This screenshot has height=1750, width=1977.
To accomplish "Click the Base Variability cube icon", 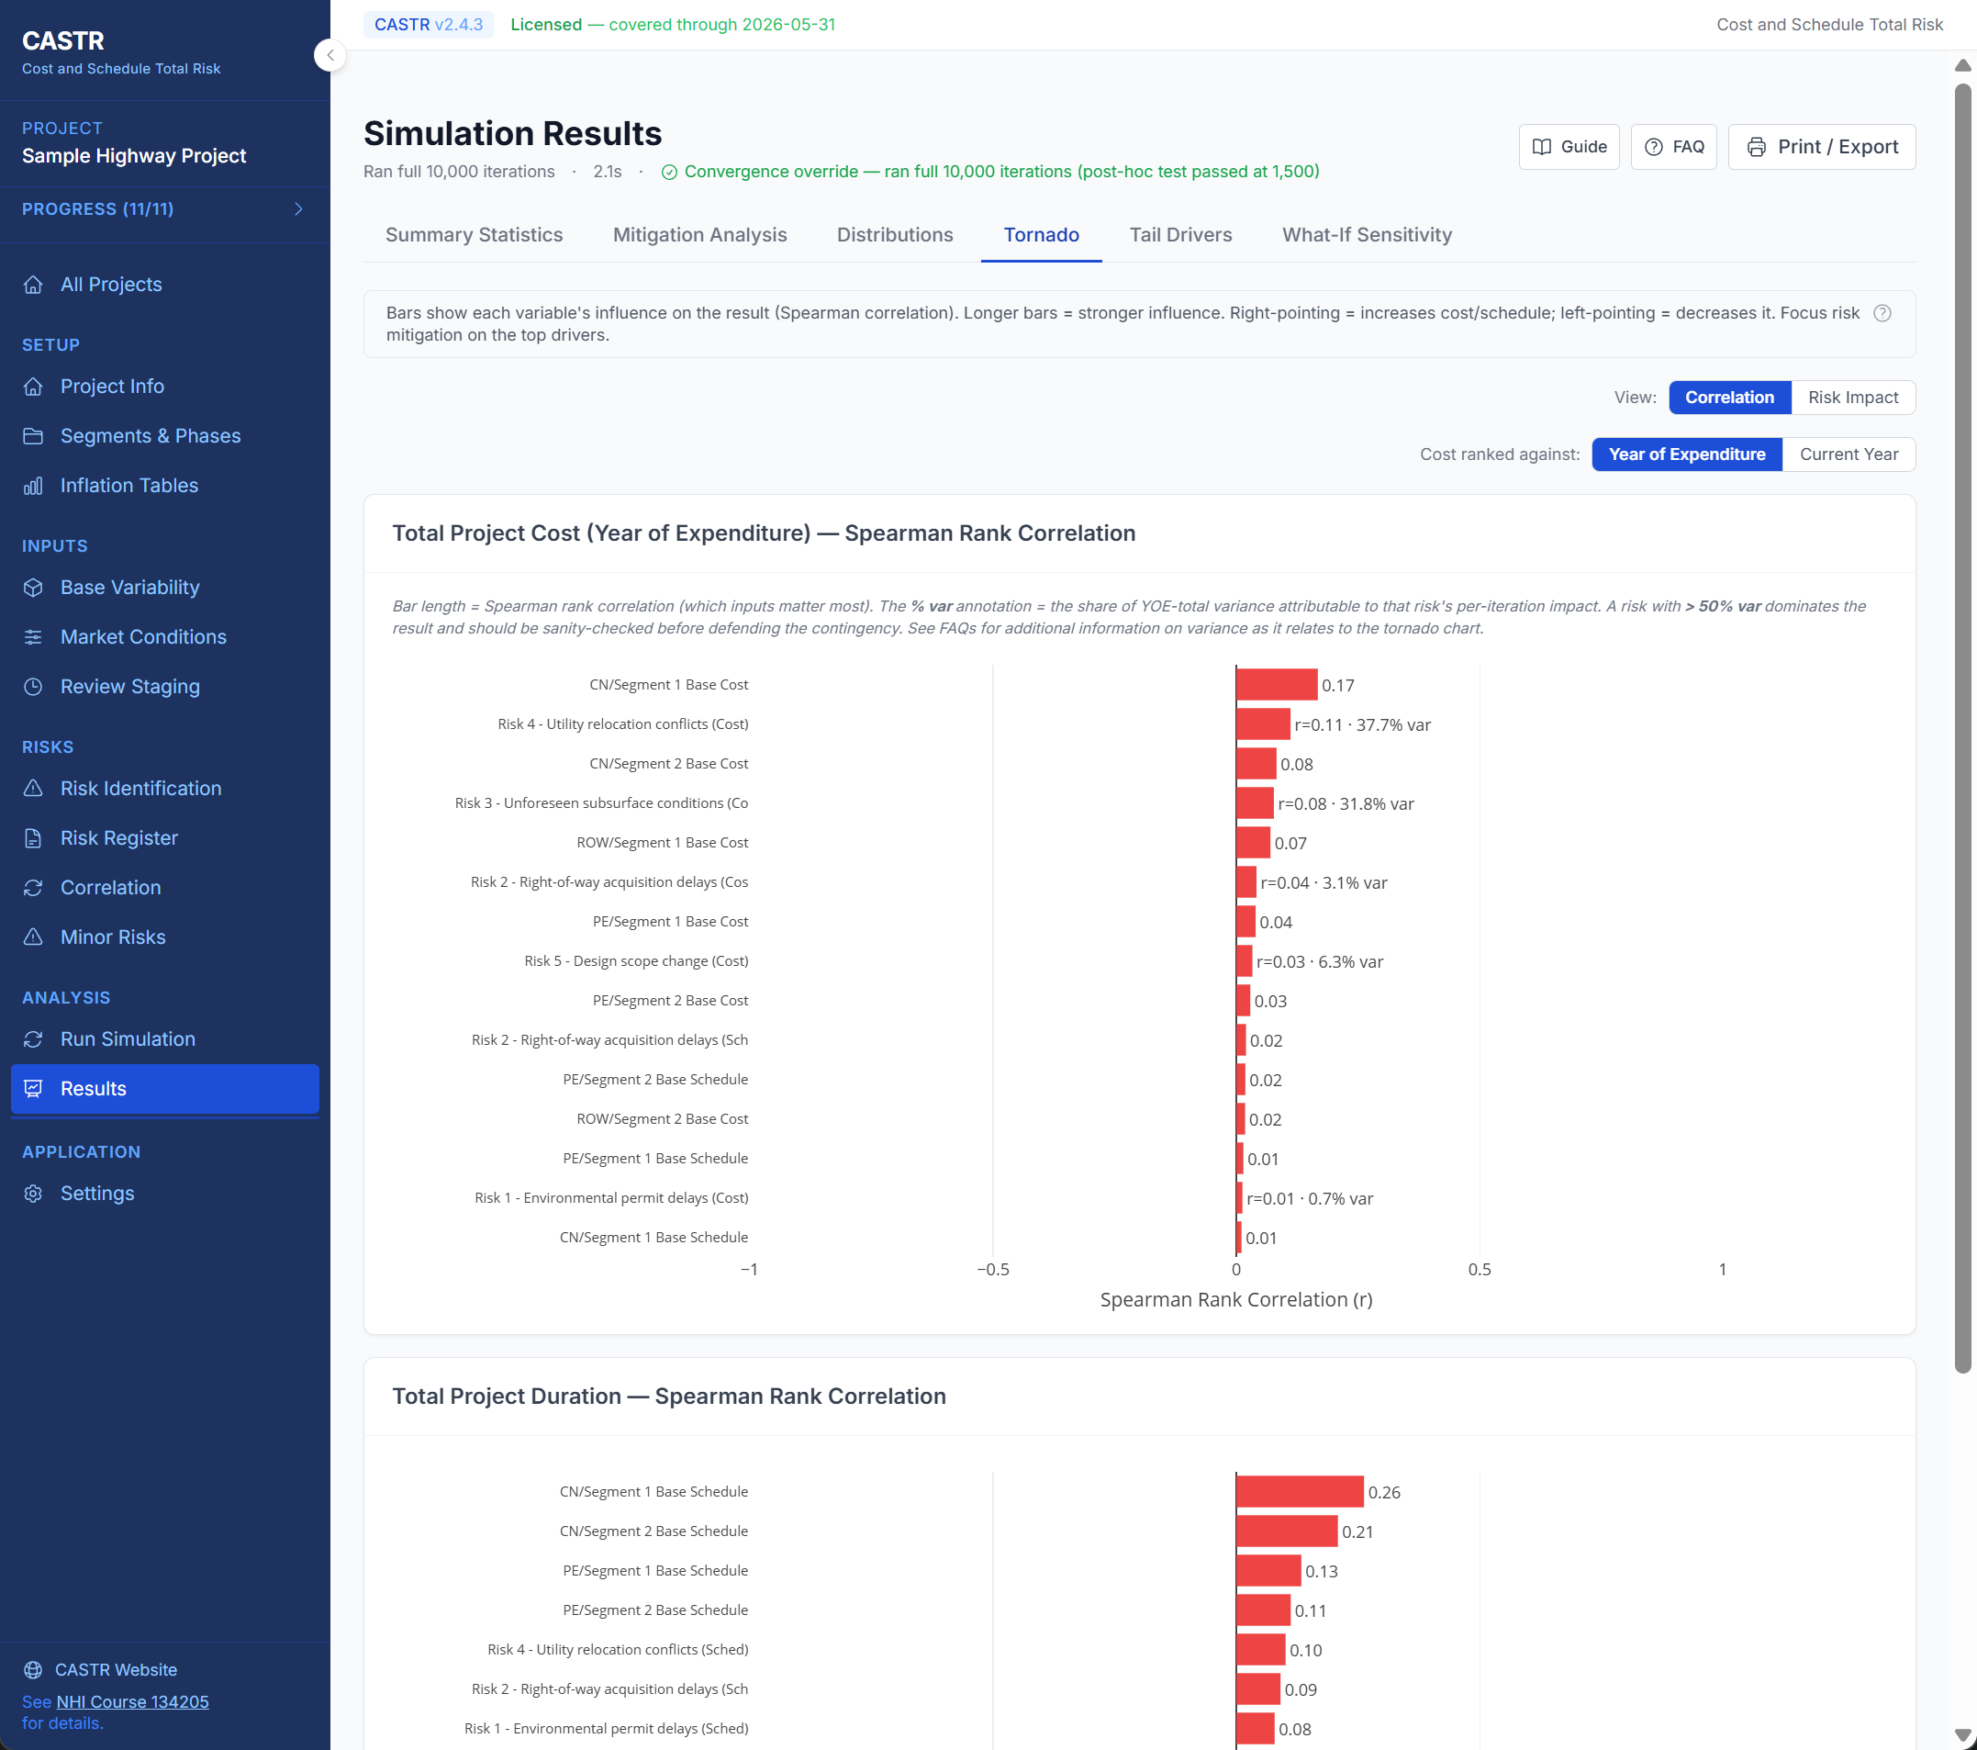I will tap(33, 588).
